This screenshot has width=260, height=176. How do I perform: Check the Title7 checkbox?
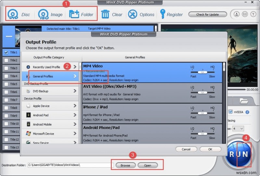[x=6, y=100]
